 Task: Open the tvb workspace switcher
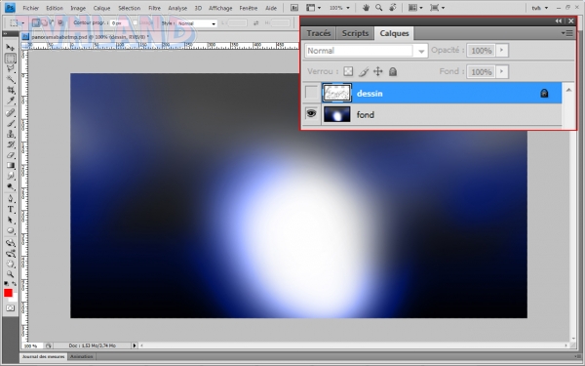(539, 8)
